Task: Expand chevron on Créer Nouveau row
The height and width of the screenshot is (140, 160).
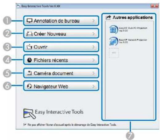Action: 93,34
